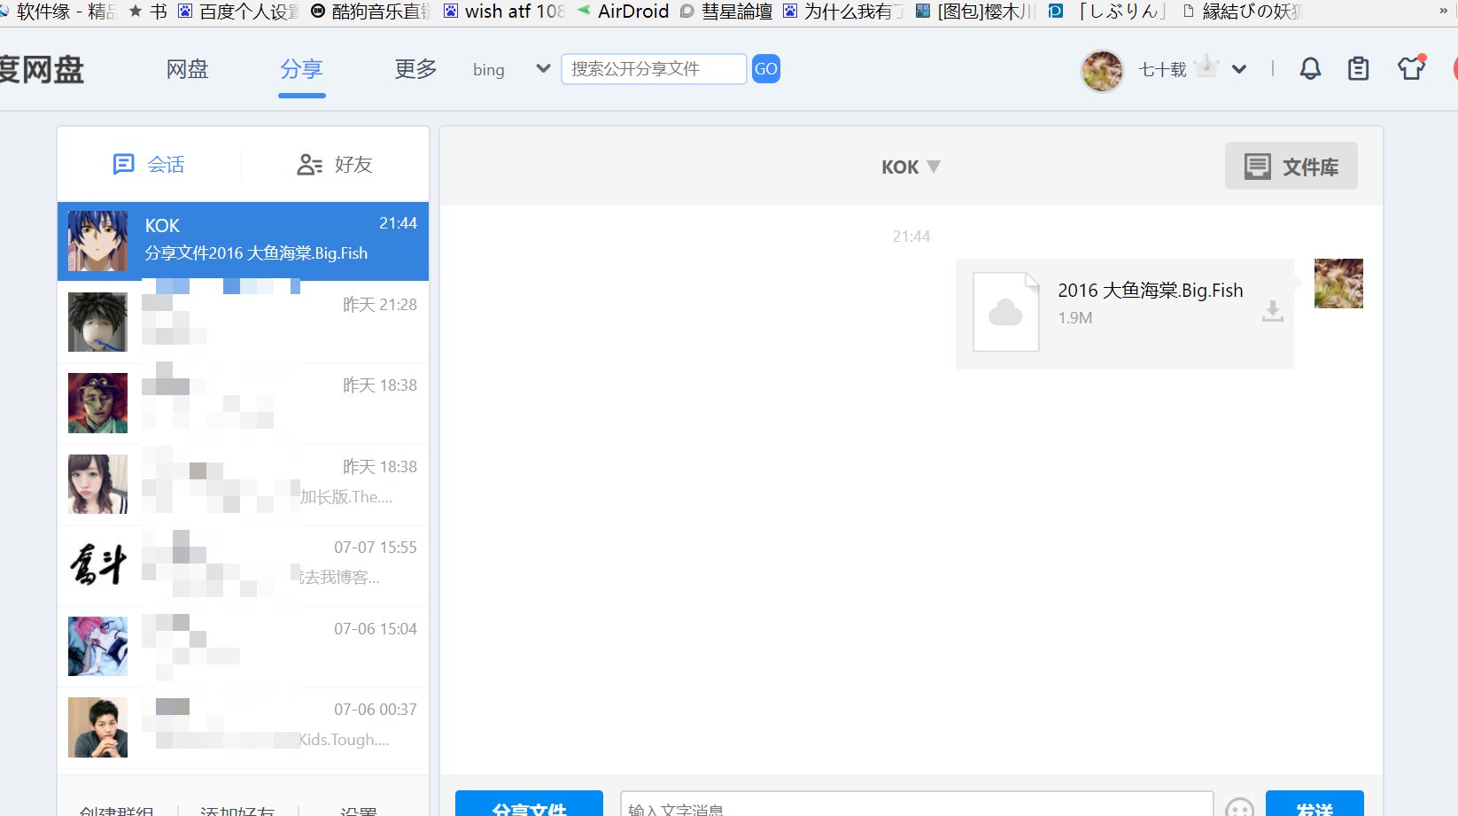Open the clipboard task list icon

[x=1359, y=67]
